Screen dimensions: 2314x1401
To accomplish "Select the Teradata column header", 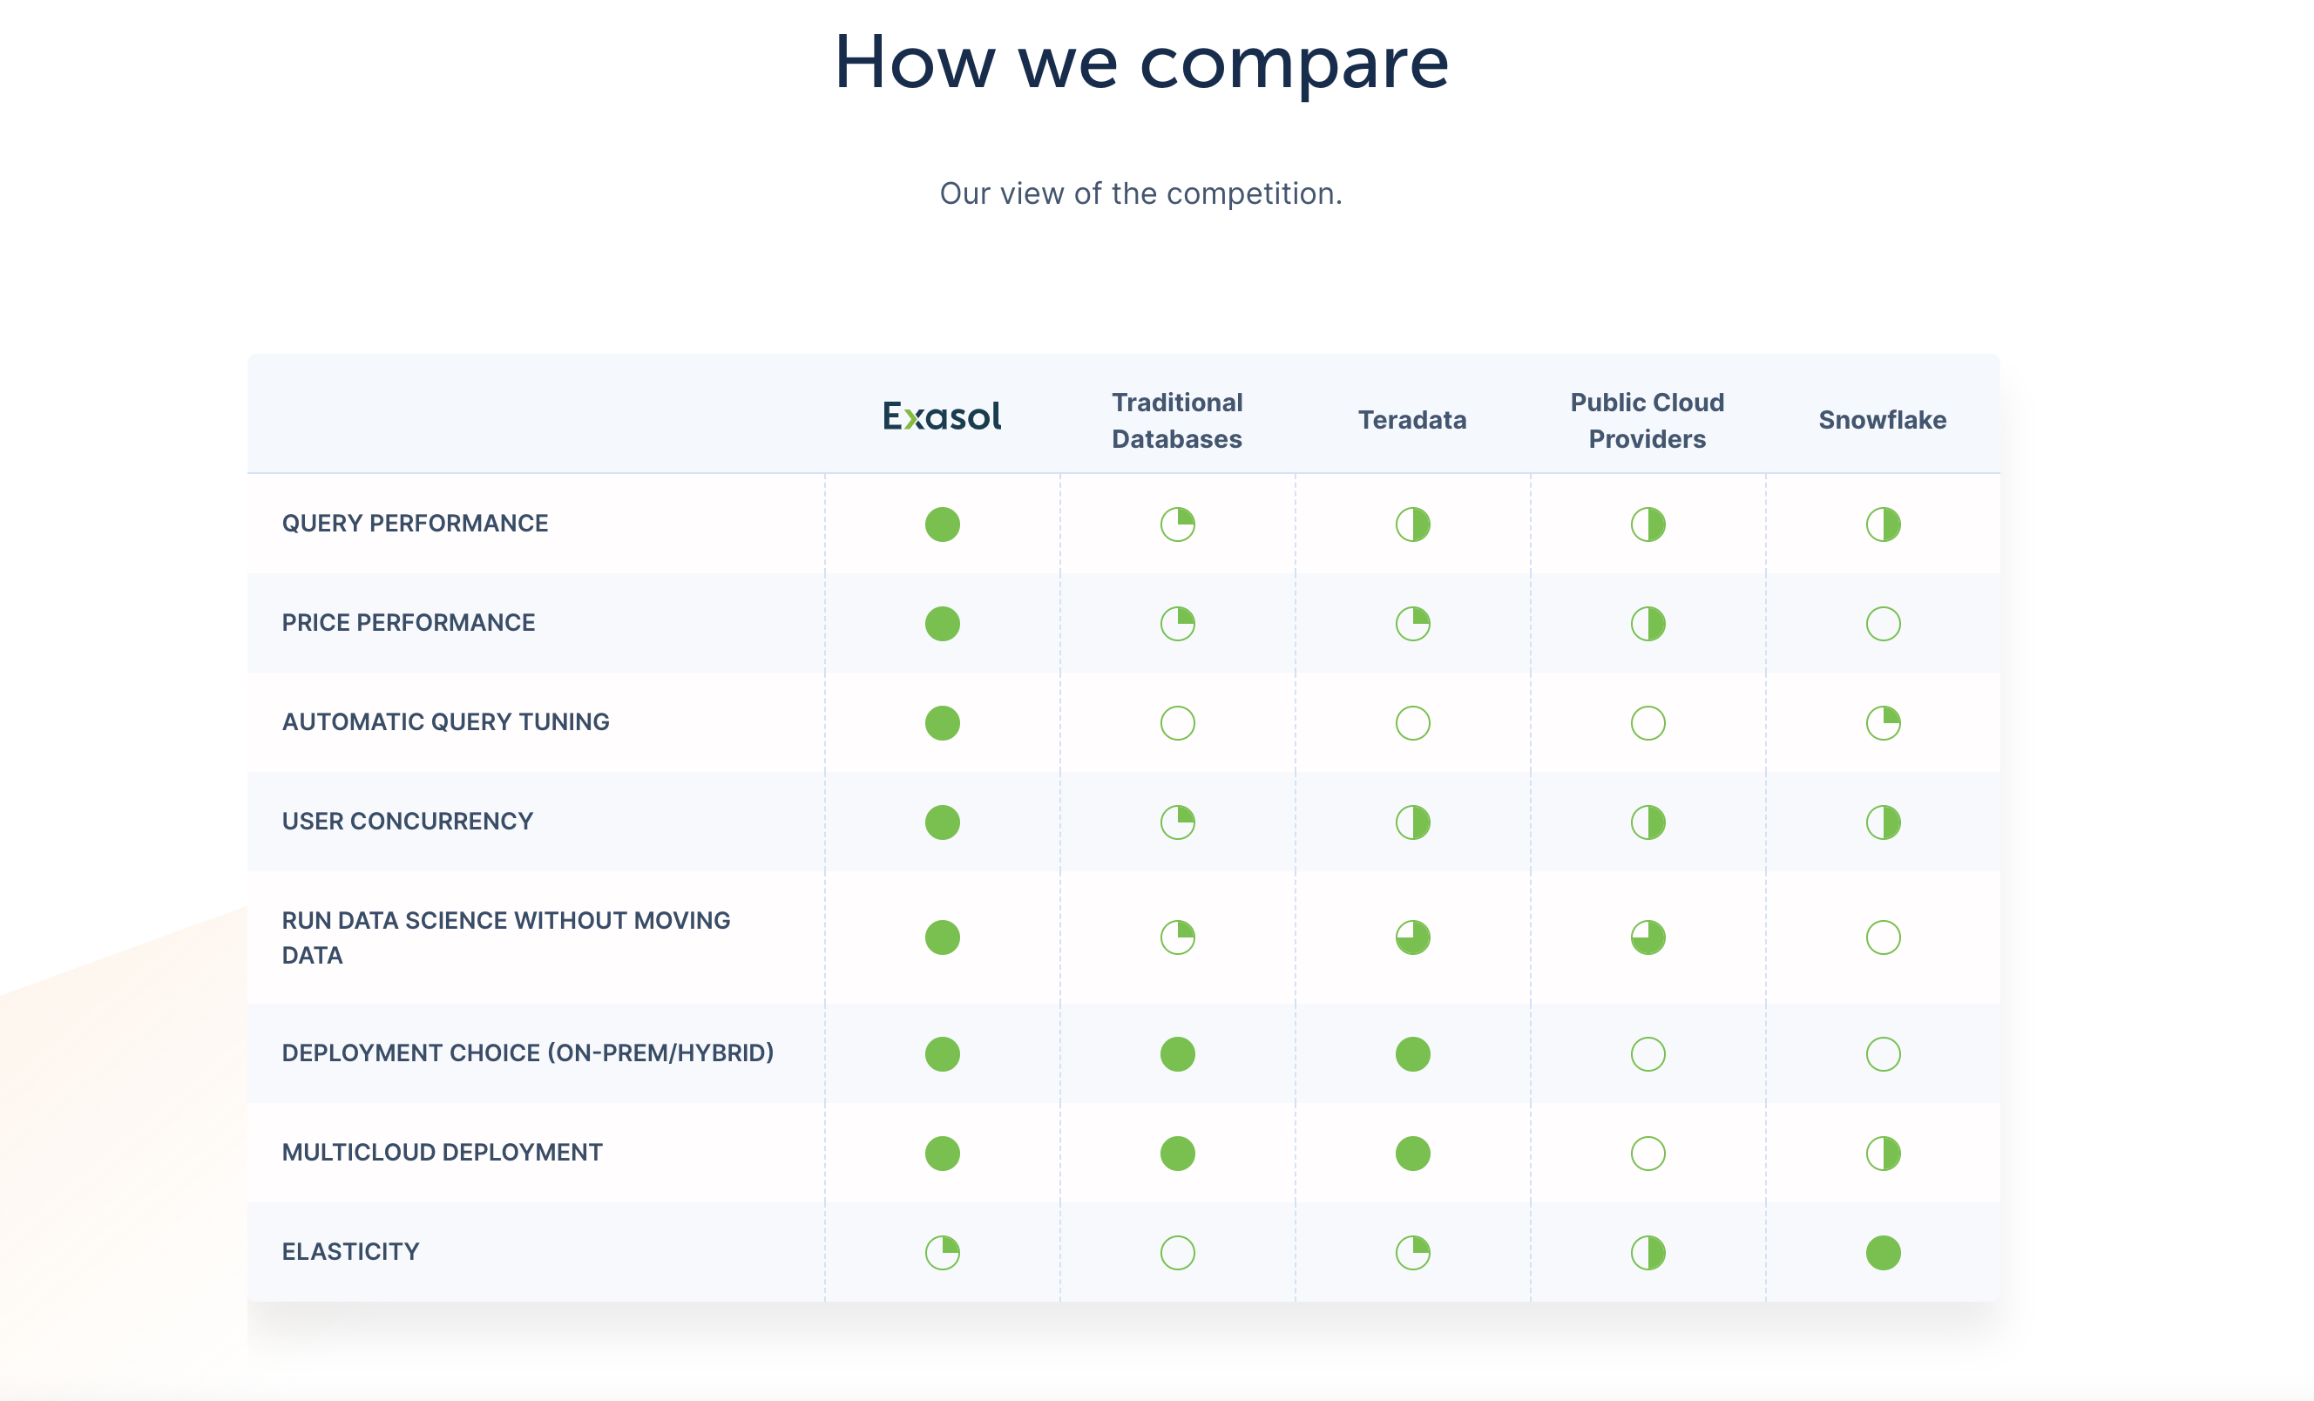I will pos(1412,420).
